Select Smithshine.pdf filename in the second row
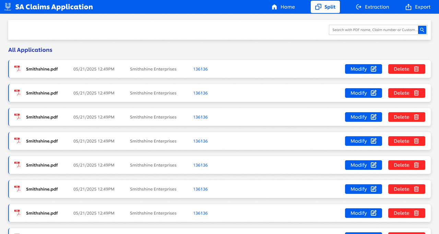Image resolution: width=439 pixels, height=234 pixels. [x=42, y=93]
